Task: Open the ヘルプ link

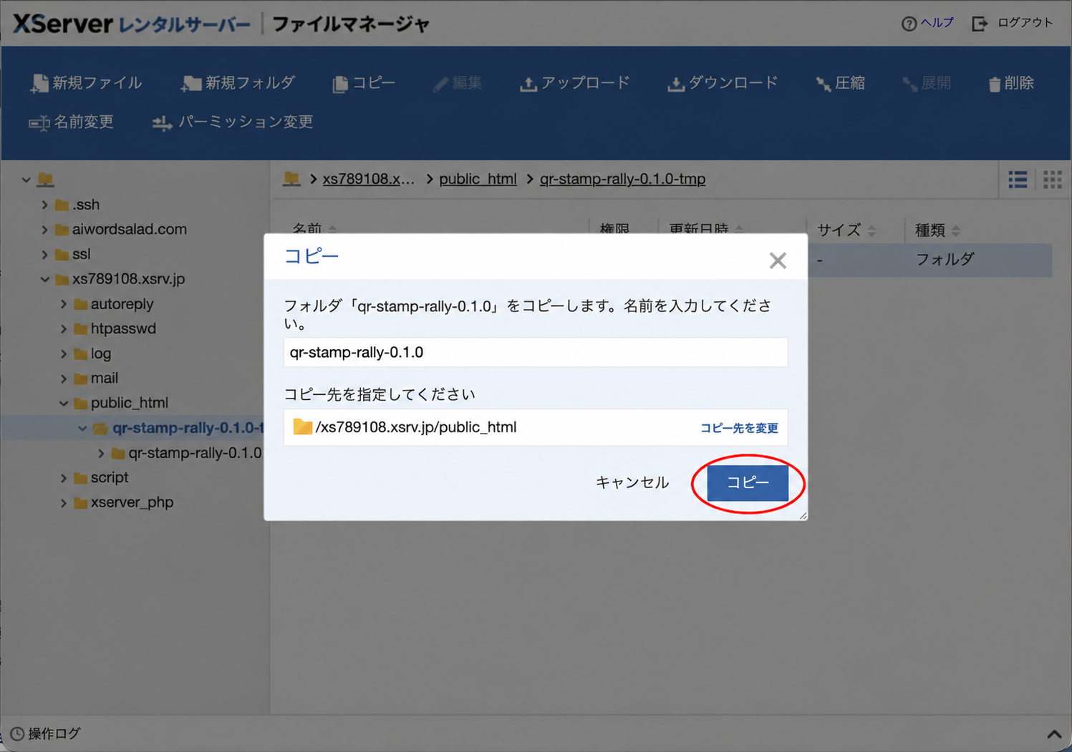Action: click(927, 23)
